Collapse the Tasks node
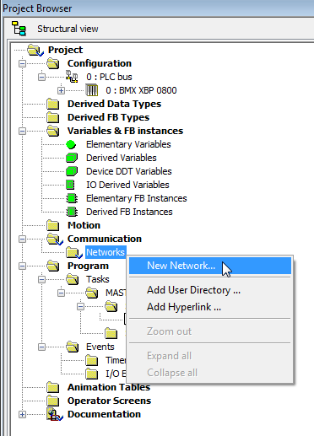Viewport: 314px width, 436px height. pyautogui.click(x=41, y=279)
